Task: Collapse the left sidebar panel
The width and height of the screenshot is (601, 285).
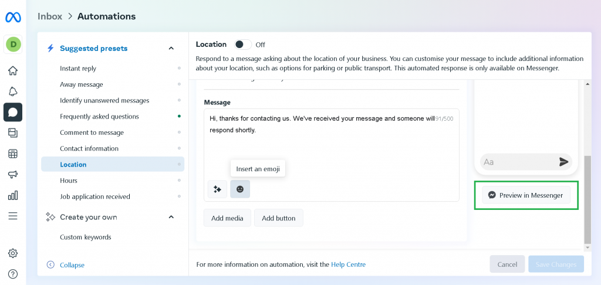Action: (x=66, y=265)
